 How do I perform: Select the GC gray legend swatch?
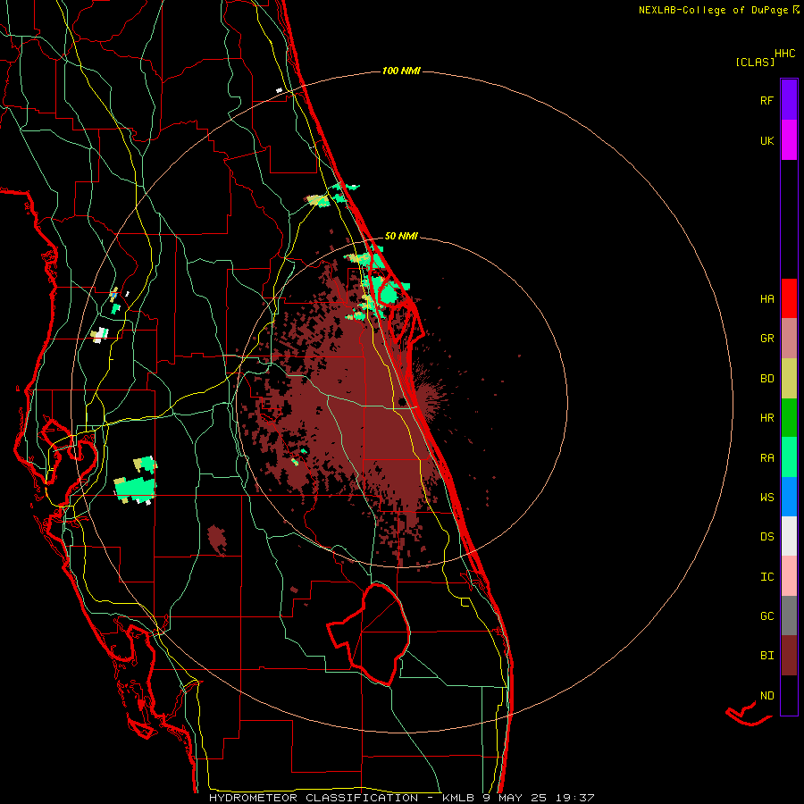pyautogui.click(x=789, y=616)
